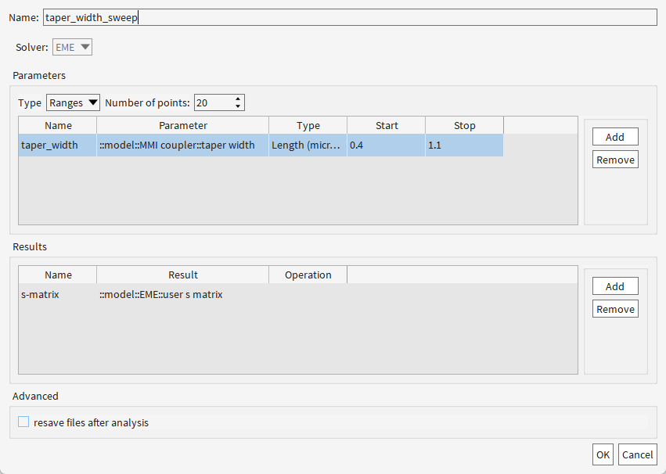This screenshot has height=474, width=666.
Task: Select the ::model::EME::user s matrix cell
Action: tap(182, 295)
